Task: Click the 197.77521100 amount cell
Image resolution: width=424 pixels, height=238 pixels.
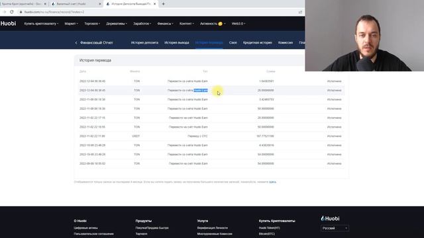Action: (x=265, y=136)
